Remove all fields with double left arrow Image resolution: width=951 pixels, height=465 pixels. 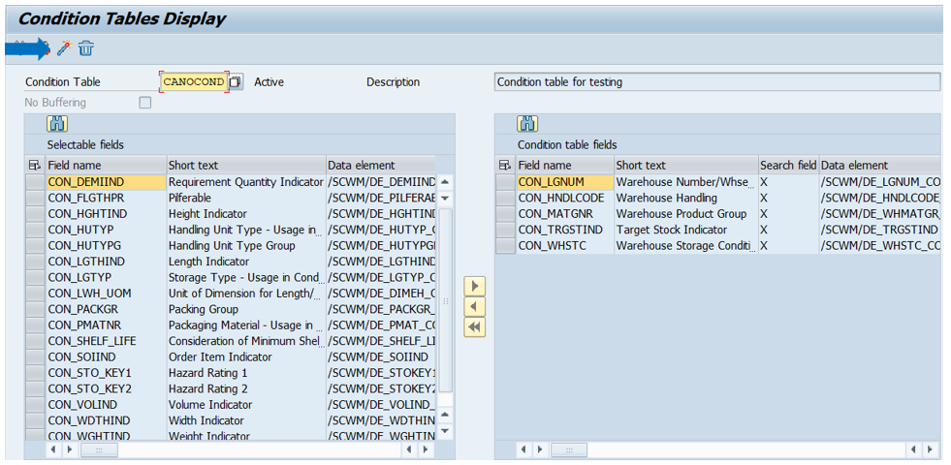[x=475, y=327]
